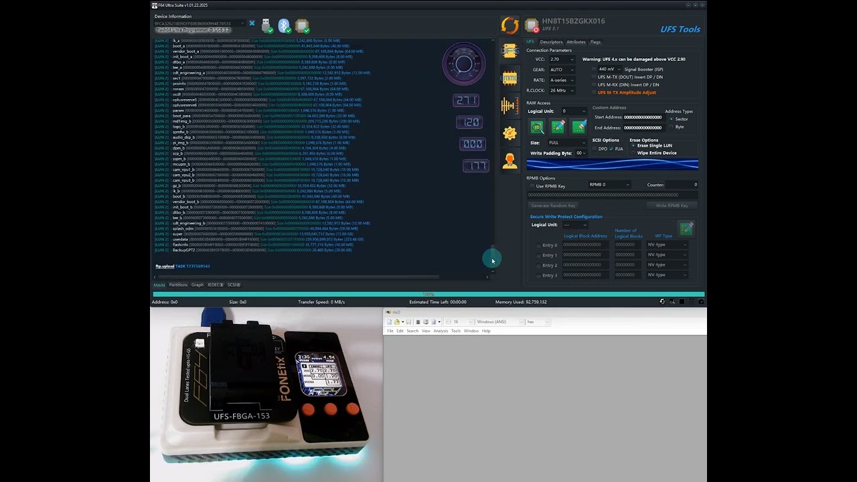
Task: Open the GEAR dropdown
Action: point(562,70)
